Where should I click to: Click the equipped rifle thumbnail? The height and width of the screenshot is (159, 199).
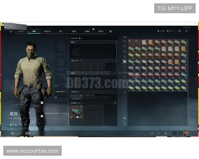(61, 91)
